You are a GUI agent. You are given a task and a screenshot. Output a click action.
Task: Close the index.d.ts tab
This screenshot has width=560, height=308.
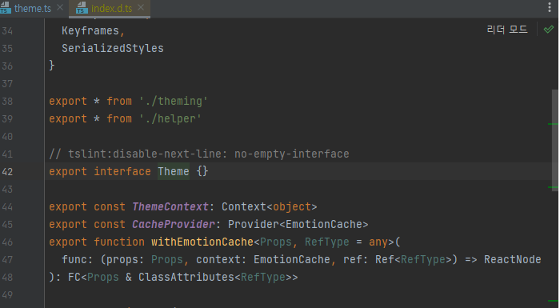pos(141,7)
